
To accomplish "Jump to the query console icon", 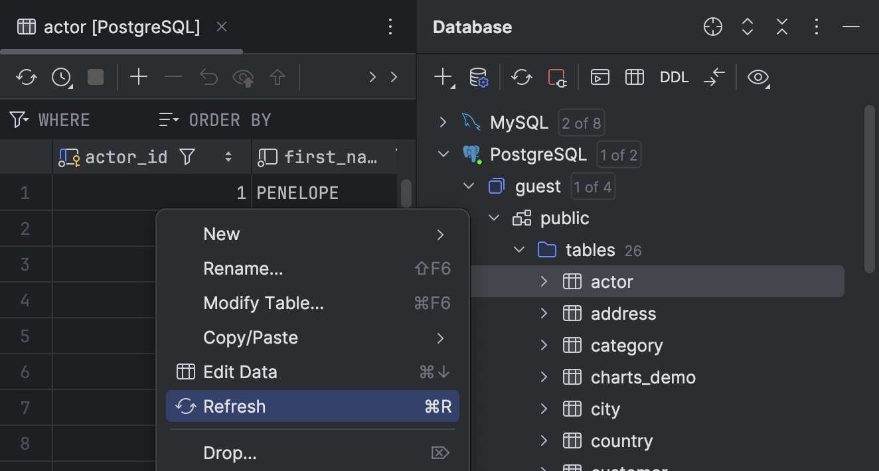I will (599, 77).
